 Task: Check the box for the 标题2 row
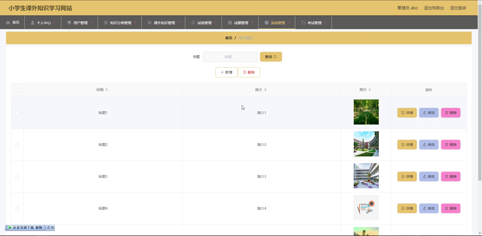point(17,145)
